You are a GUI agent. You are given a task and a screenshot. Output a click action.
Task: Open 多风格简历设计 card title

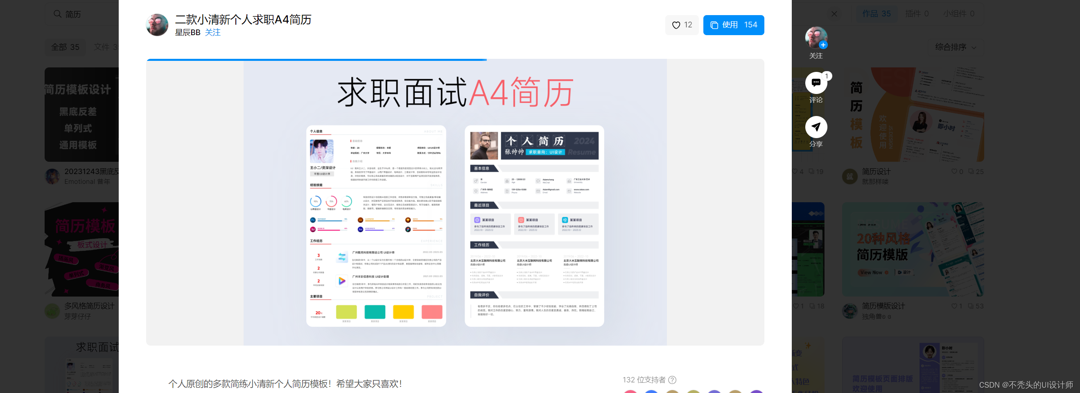(89, 306)
